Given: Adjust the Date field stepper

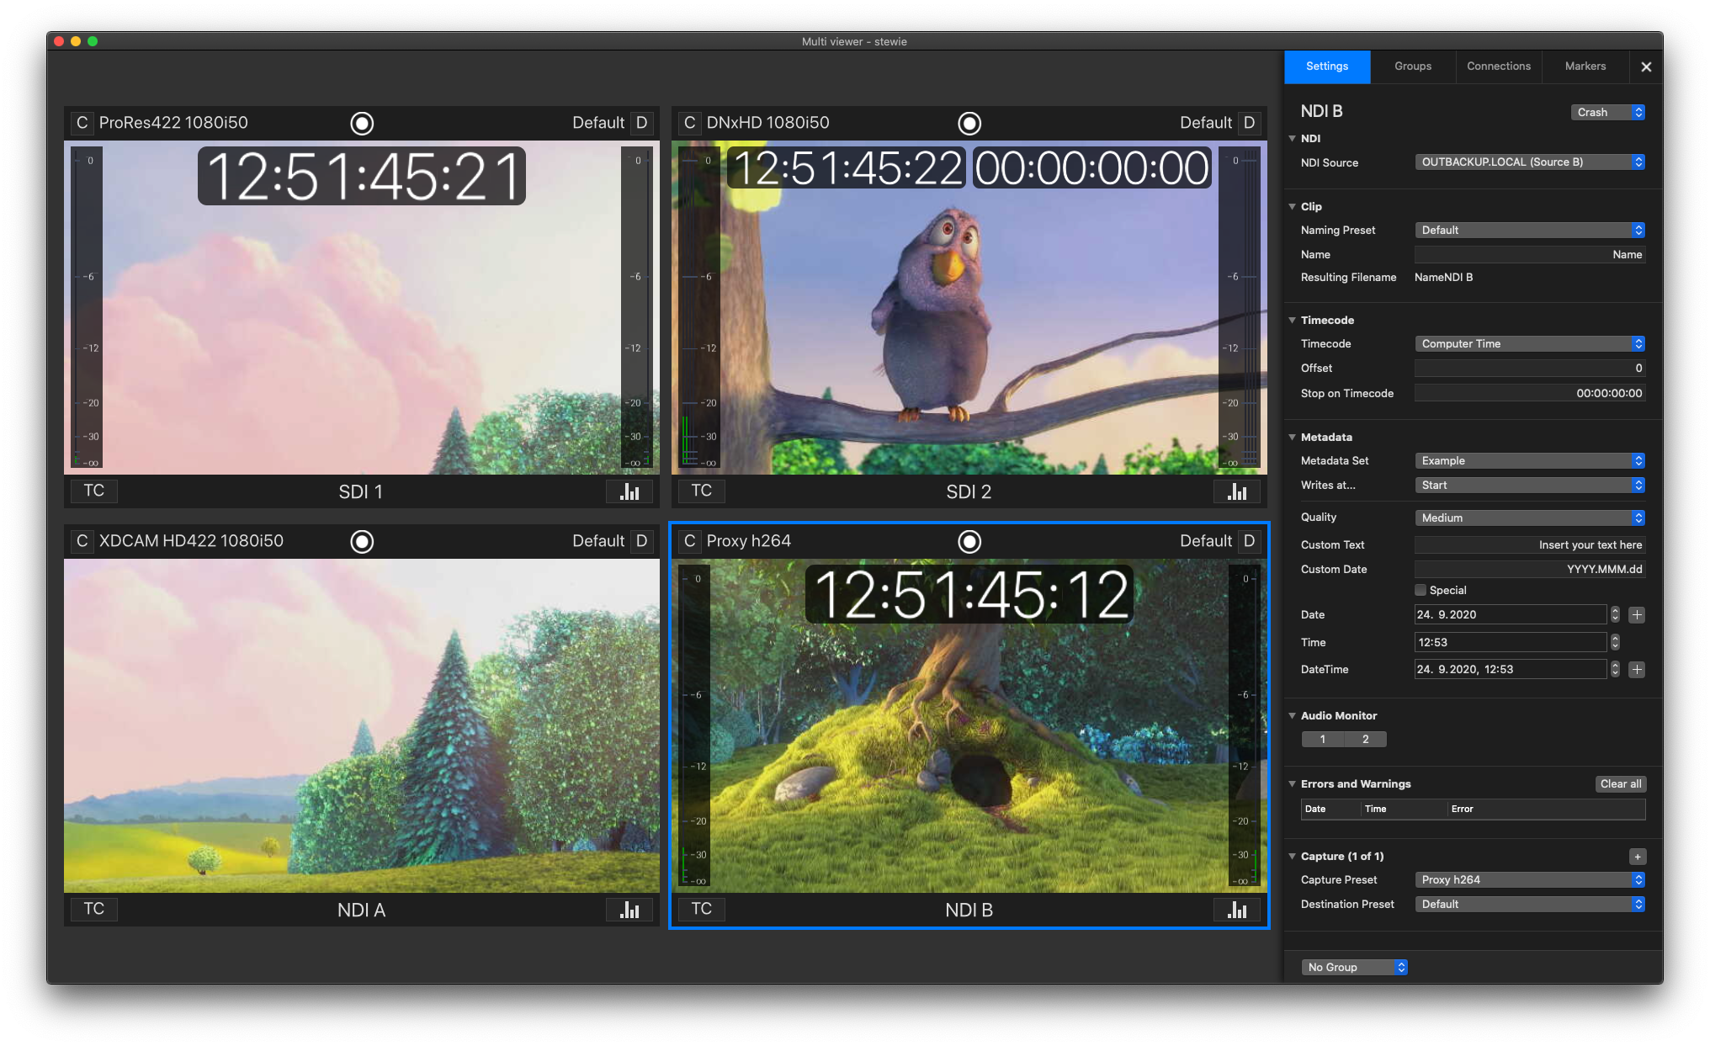Looking at the screenshot, I should click(1615, 615).
